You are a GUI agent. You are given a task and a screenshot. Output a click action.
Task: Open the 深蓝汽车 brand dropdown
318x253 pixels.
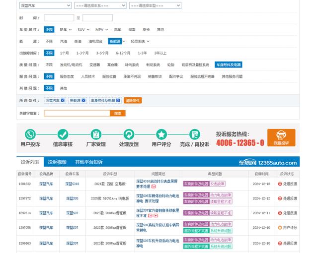pos(45,5)
